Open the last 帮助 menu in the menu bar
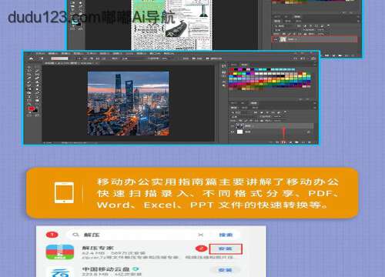This screenshot has width=385, height=277. pos(169,53)
